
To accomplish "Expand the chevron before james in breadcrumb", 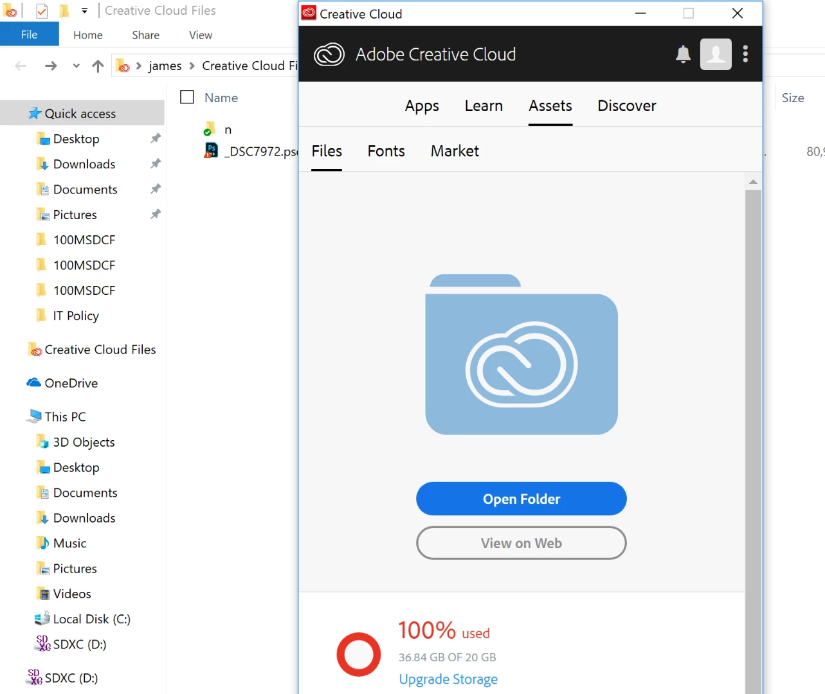I will click(x=138, y=66).
